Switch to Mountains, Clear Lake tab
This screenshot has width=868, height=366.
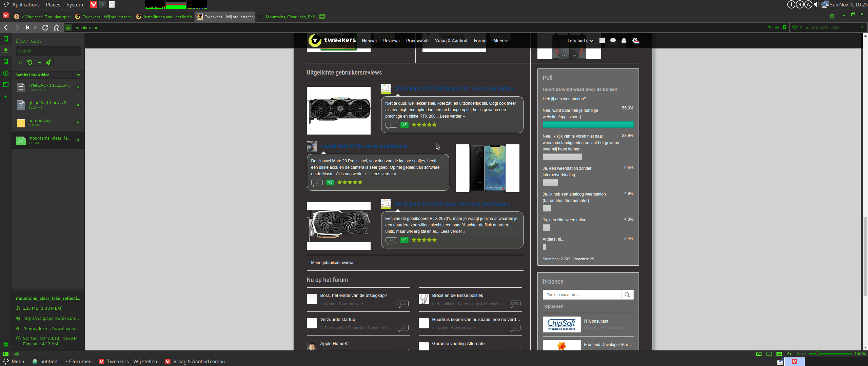[289, 17]
